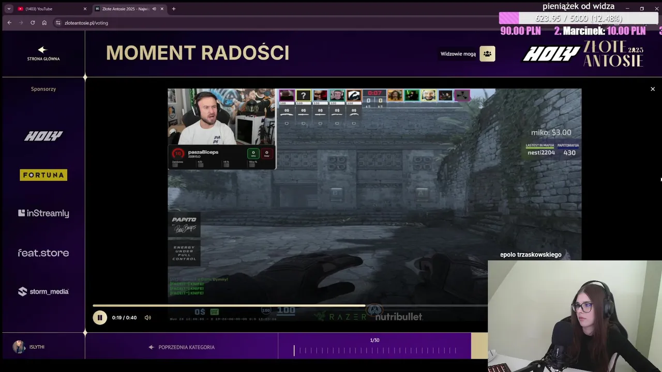Seek on the video progress bar

click(x=290, y=306)
